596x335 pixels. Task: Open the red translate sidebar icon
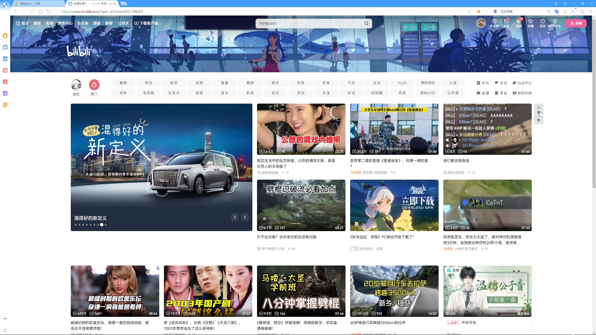5,70
